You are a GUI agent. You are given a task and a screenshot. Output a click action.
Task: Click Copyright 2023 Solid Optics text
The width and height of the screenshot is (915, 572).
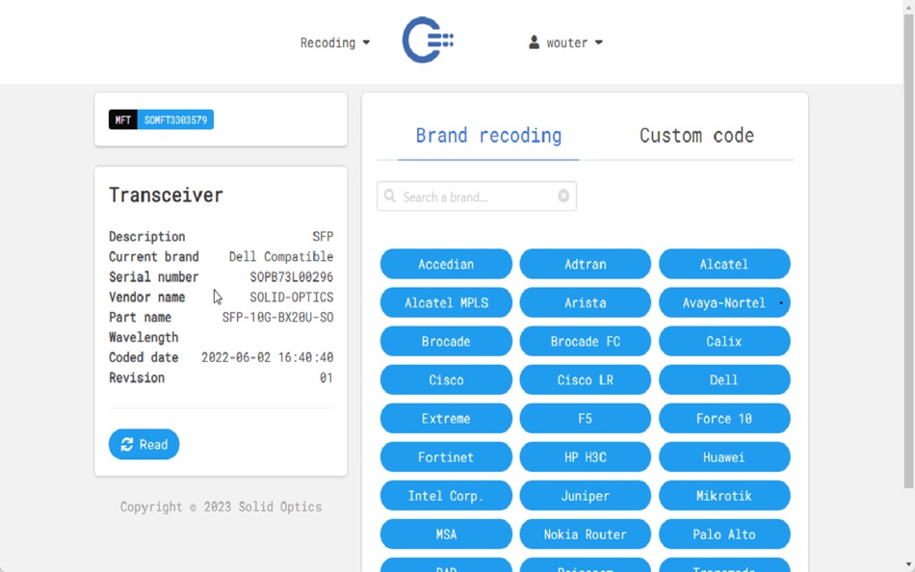(222, 507)
